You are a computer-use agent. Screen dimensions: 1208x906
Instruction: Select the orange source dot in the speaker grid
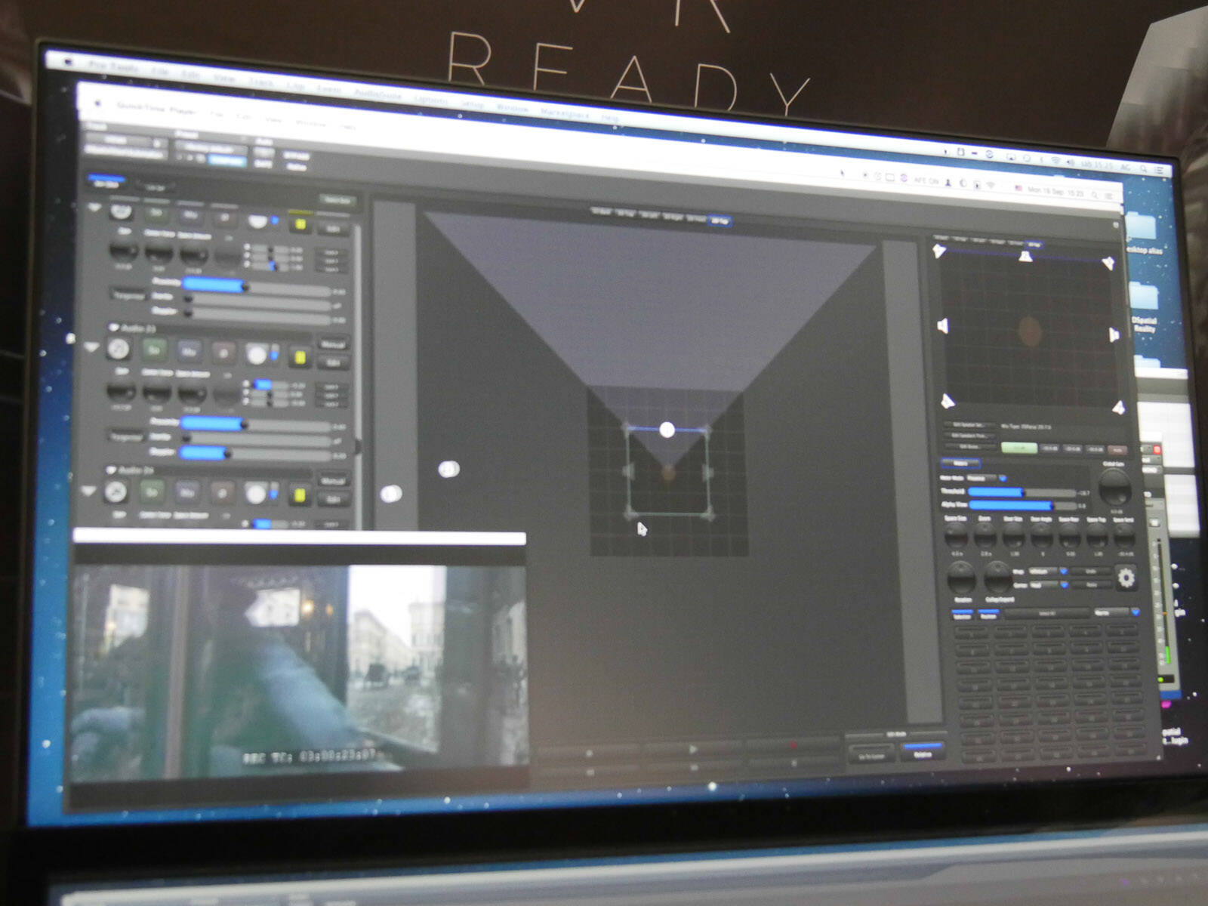(1029, 330)
